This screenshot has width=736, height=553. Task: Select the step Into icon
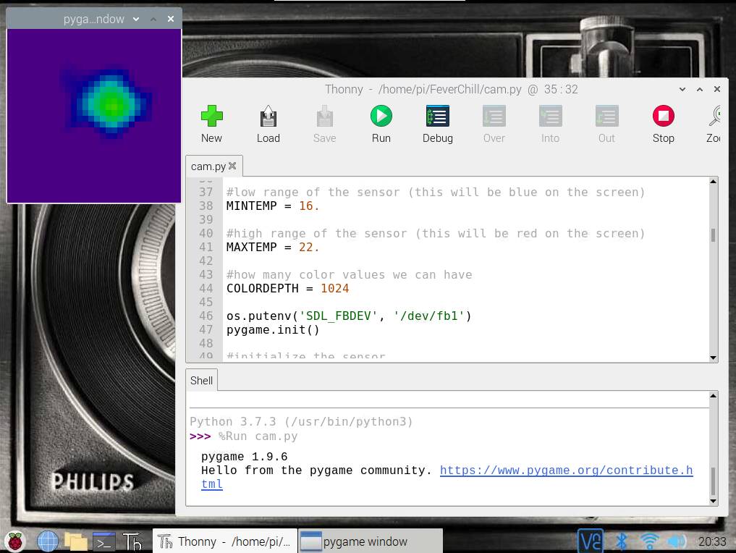pyautogui.click(x=550, y=116)
